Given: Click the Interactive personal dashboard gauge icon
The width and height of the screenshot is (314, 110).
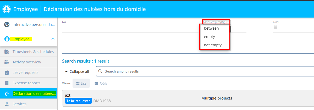Looking at the screenshot, I should [7, 25].
